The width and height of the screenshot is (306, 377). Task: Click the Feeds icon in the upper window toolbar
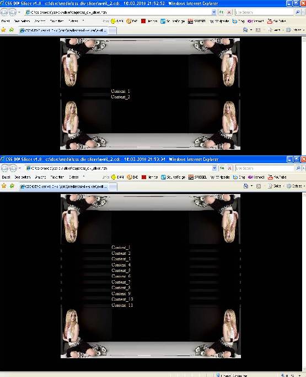click(258, 30)
